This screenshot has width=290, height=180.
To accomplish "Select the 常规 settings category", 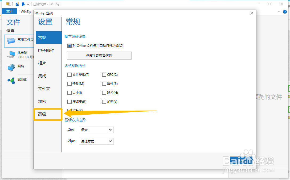I will click(49, 37).
